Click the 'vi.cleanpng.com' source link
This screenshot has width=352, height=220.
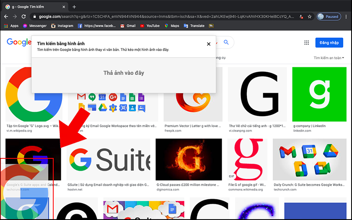[x=240, y=131]
